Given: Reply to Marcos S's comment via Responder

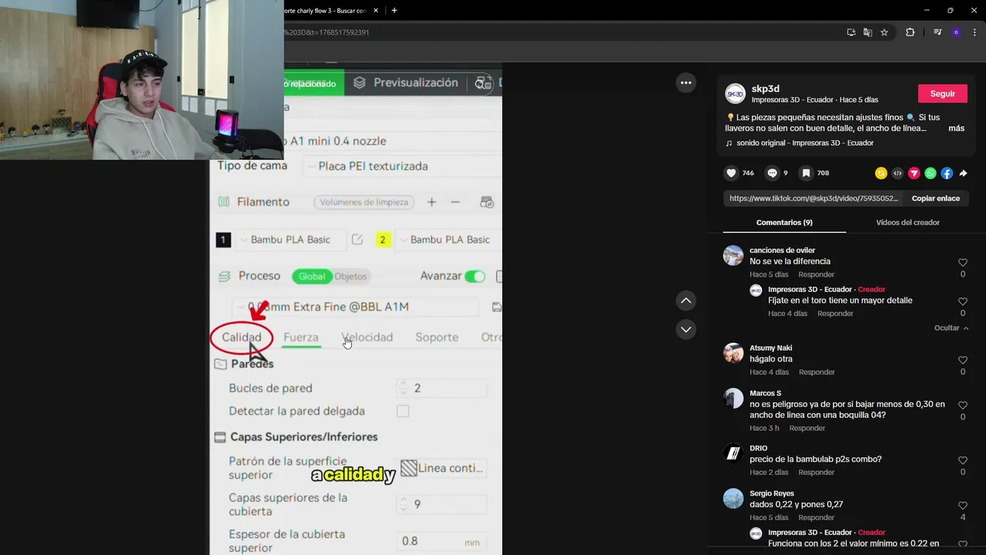Looking at the screenshot, I should click(x=807, y=429).
